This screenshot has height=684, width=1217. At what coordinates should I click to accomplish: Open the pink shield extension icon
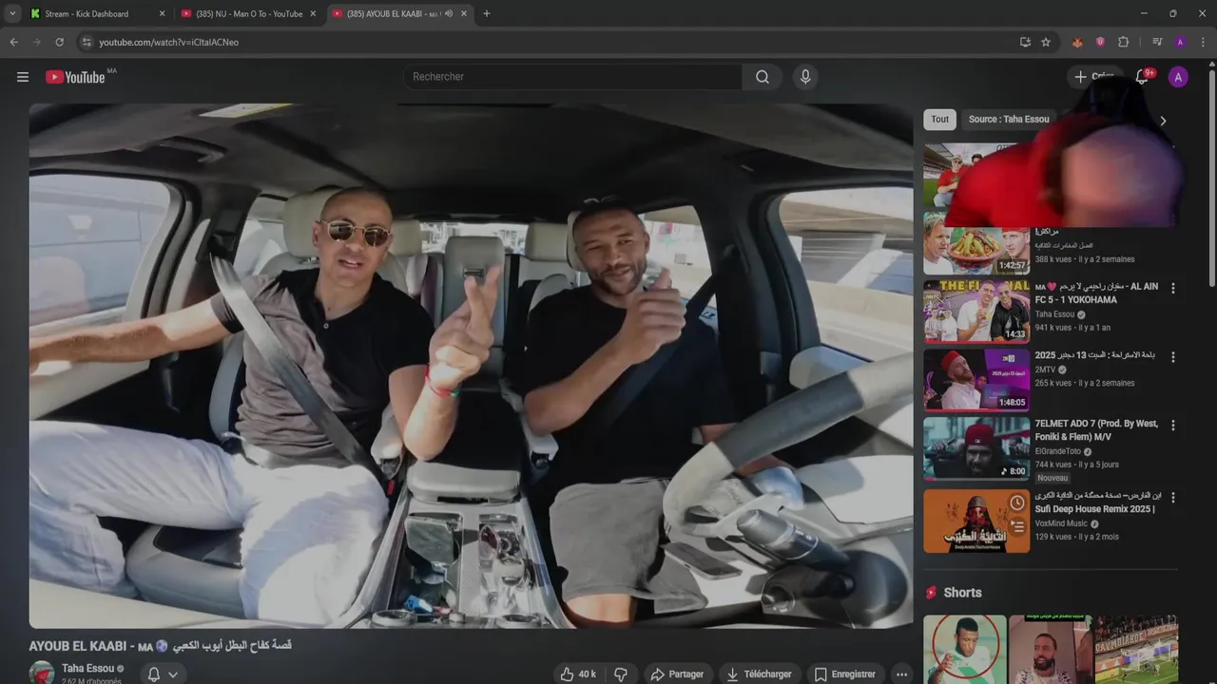[x=1100, y=42]
